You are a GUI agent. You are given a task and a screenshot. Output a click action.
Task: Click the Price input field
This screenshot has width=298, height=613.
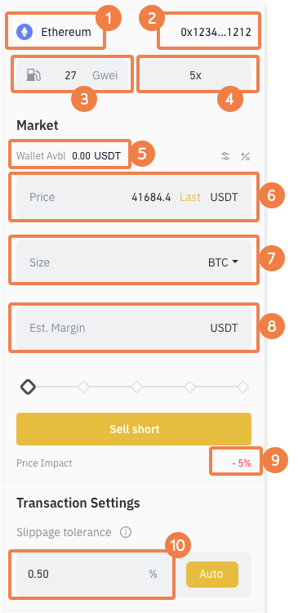[134, 197]
